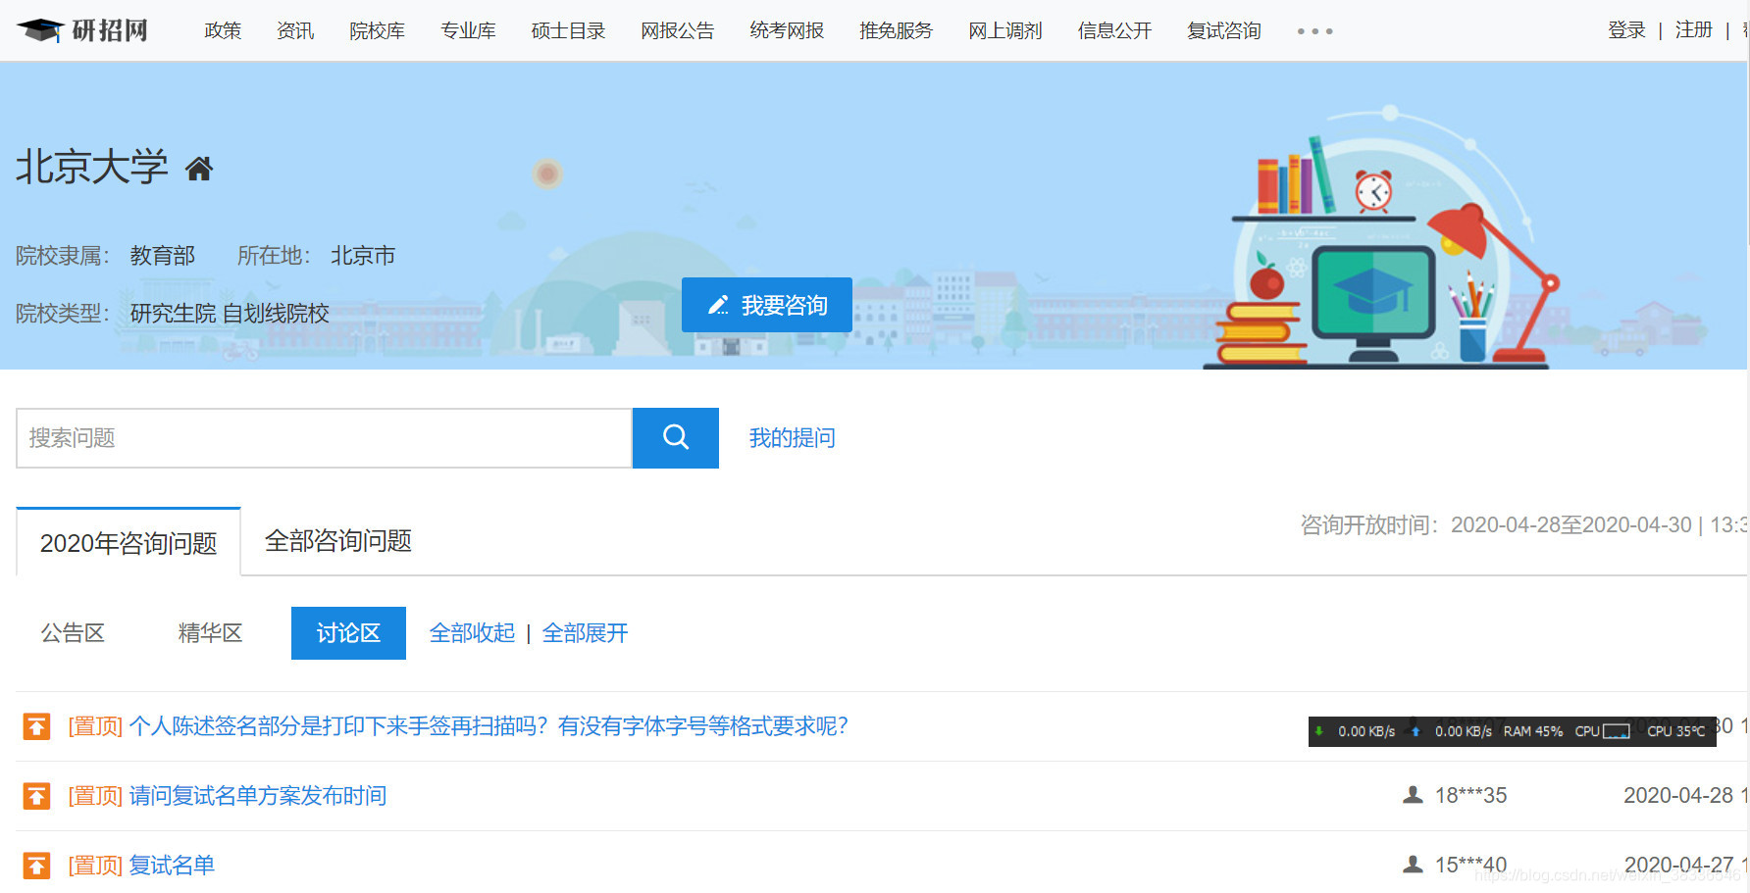Select the 公告区 section
This screenshot has width=1750, height=893.
click(73, 633)
